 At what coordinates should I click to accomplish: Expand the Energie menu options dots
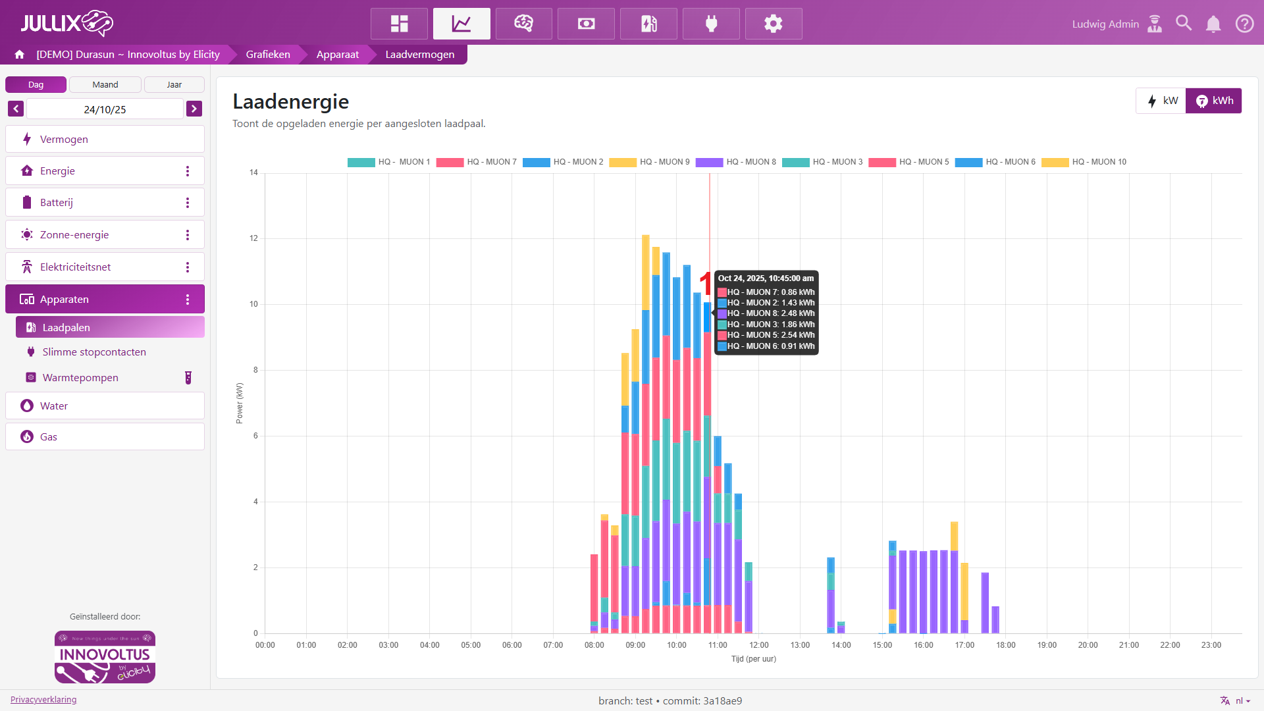click(188, 171)
